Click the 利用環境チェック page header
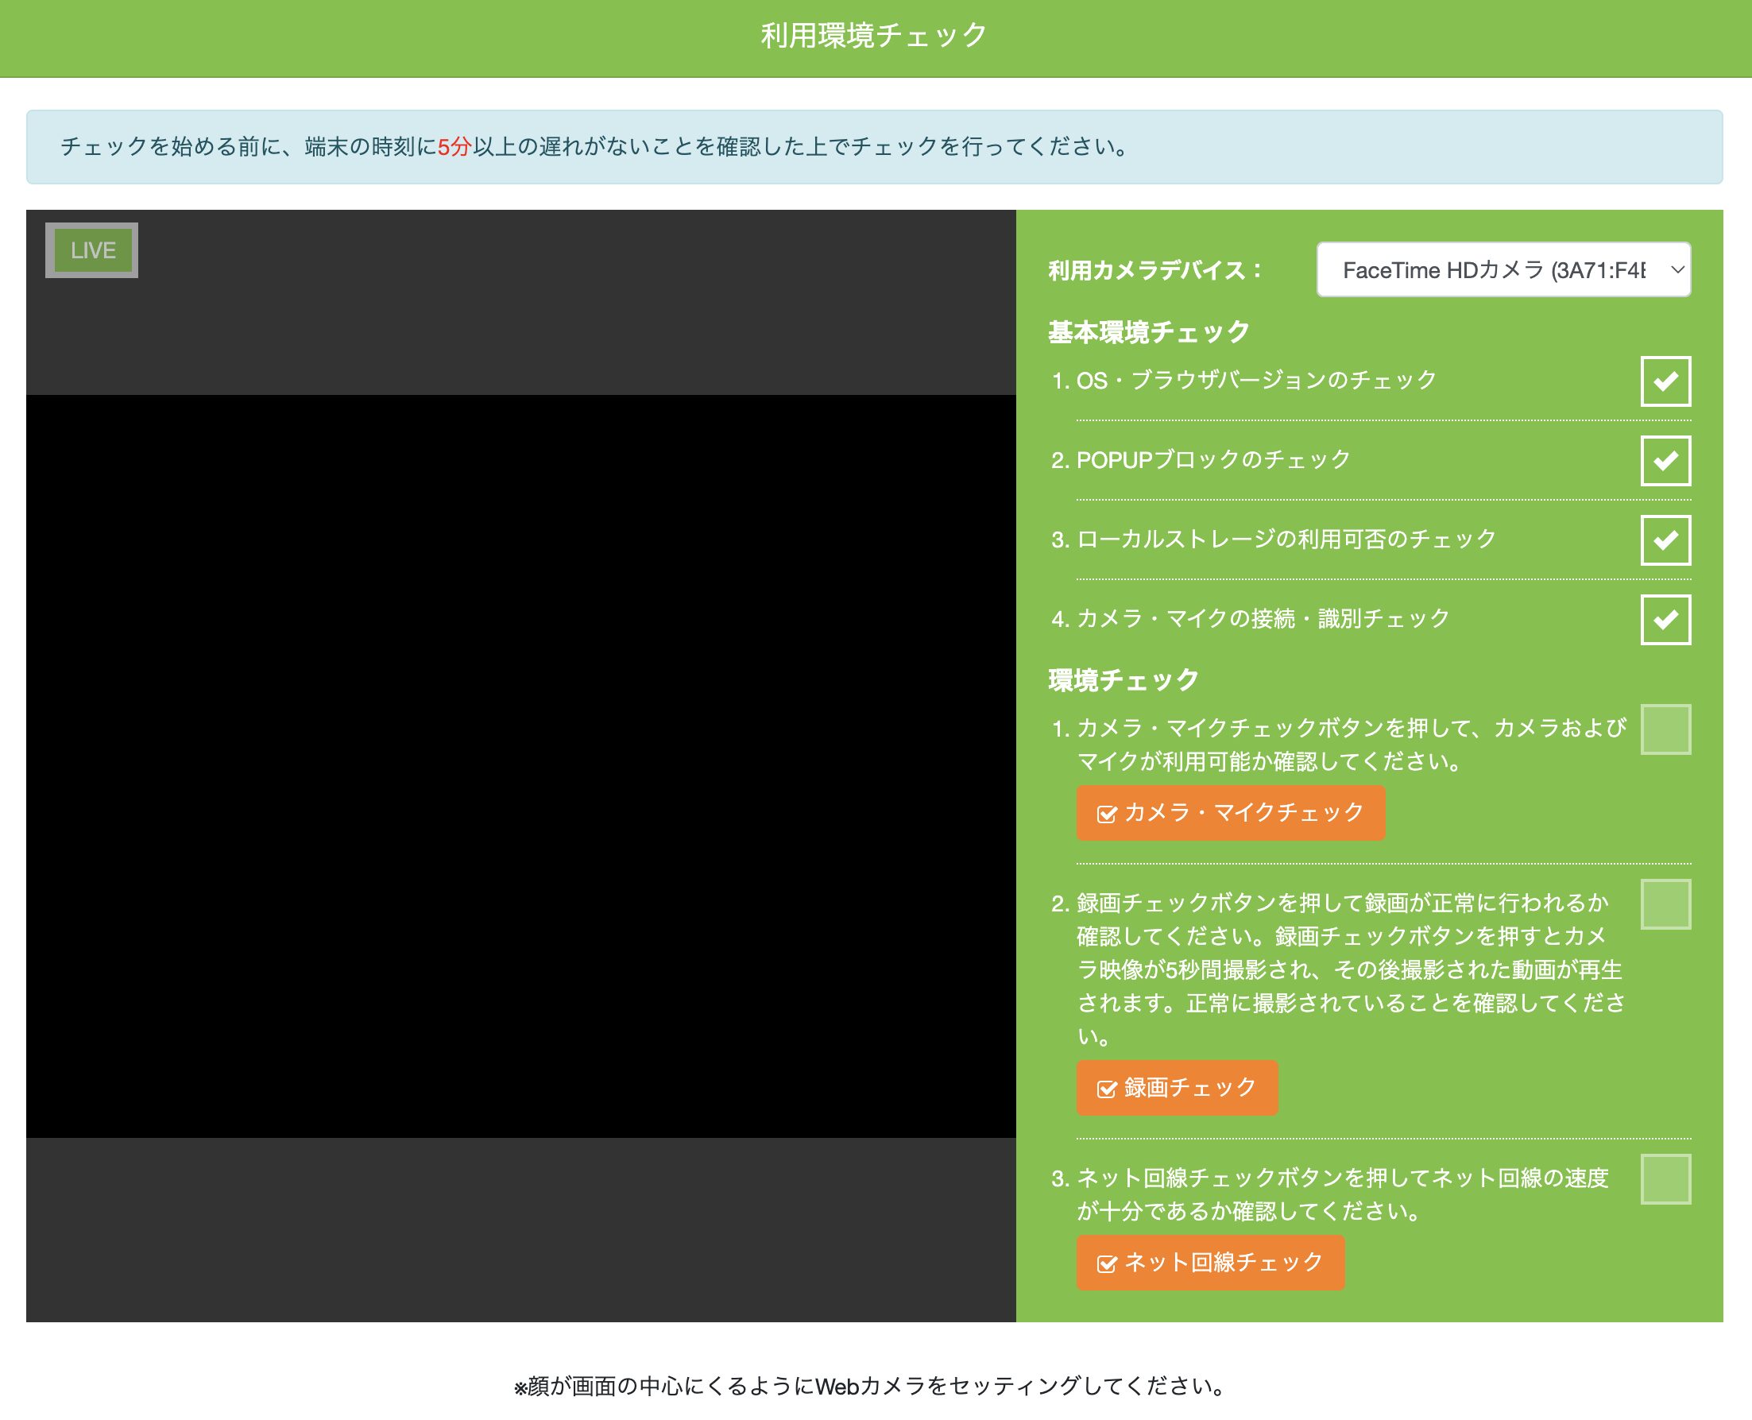The height and width of the screenshot is (1420, 1752). click(x=874, y=36)
